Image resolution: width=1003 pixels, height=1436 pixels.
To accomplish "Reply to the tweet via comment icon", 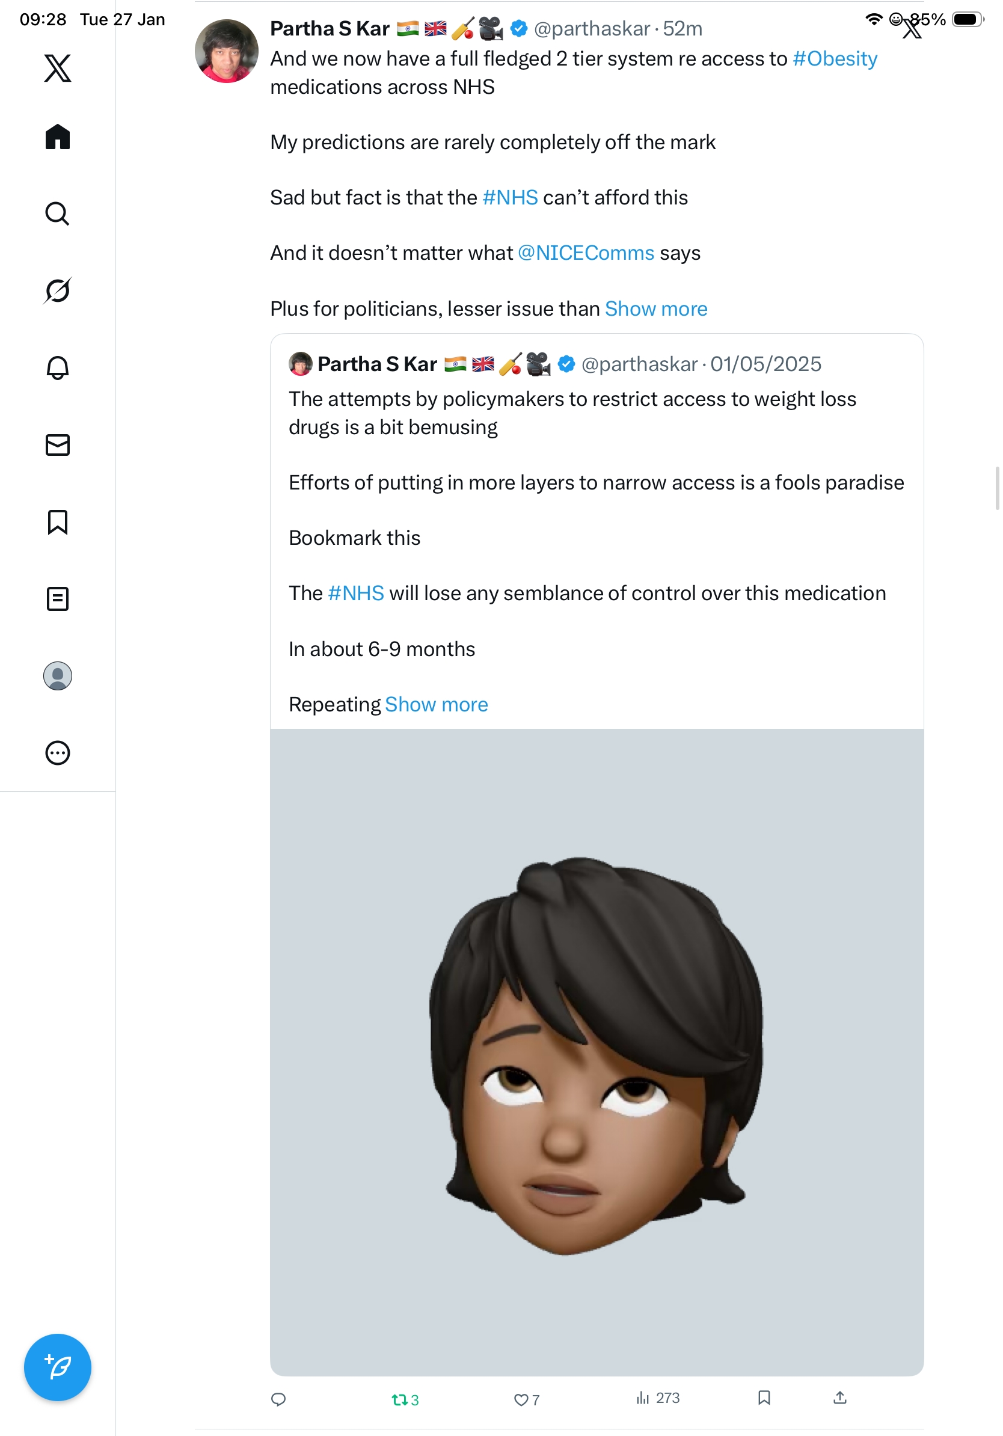I will 278,1400.
